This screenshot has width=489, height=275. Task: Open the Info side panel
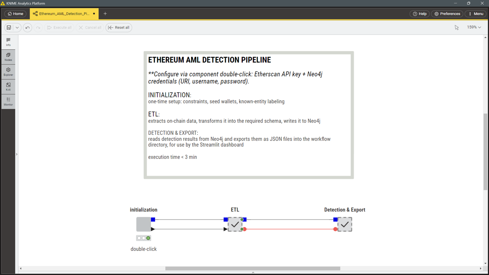tap(8, 42)
